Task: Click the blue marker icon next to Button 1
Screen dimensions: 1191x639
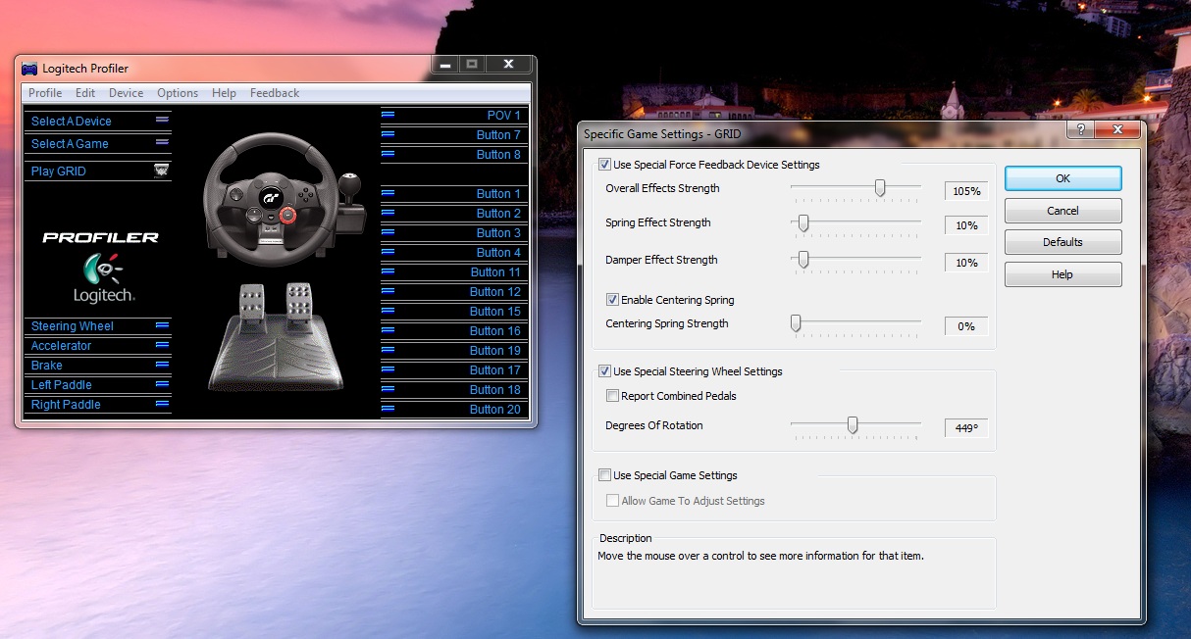Action: tap(388, 193)
